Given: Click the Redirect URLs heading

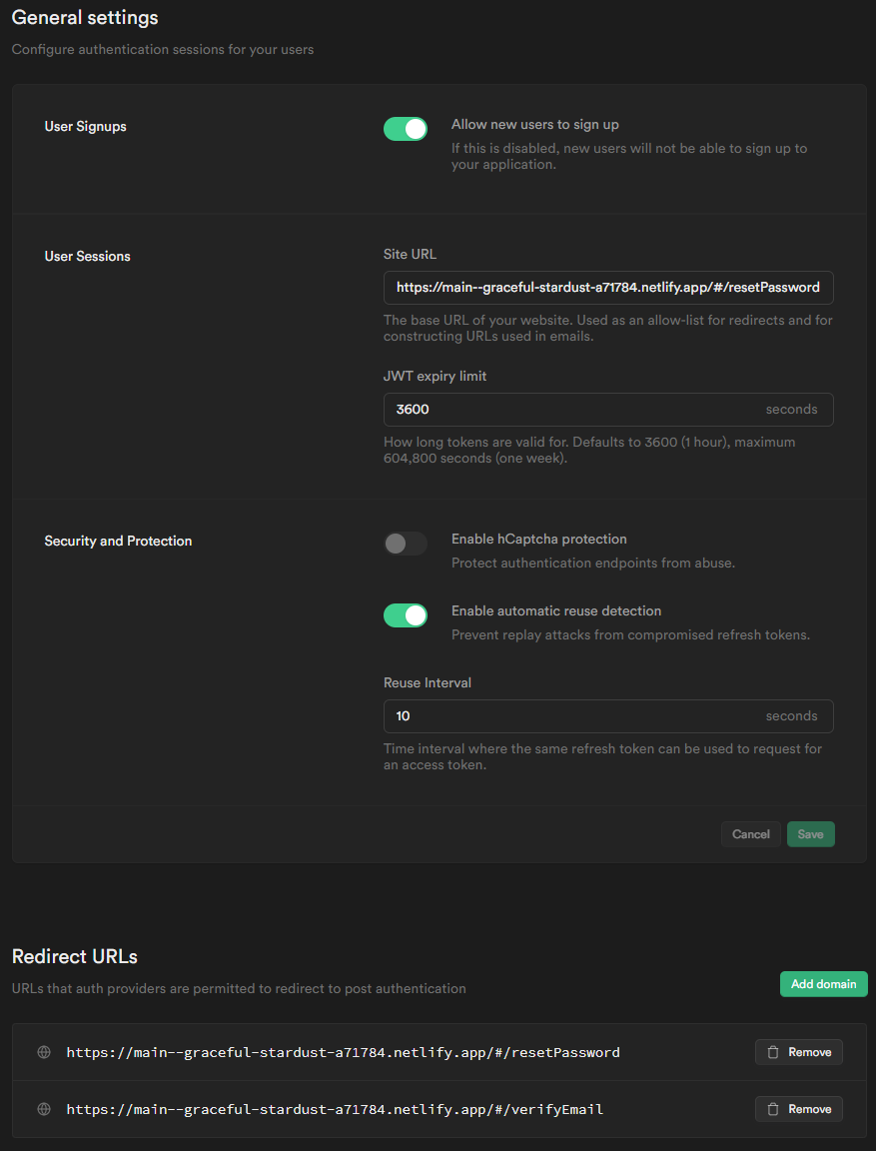Looking at the screenshot, I should tap(75, 956).
